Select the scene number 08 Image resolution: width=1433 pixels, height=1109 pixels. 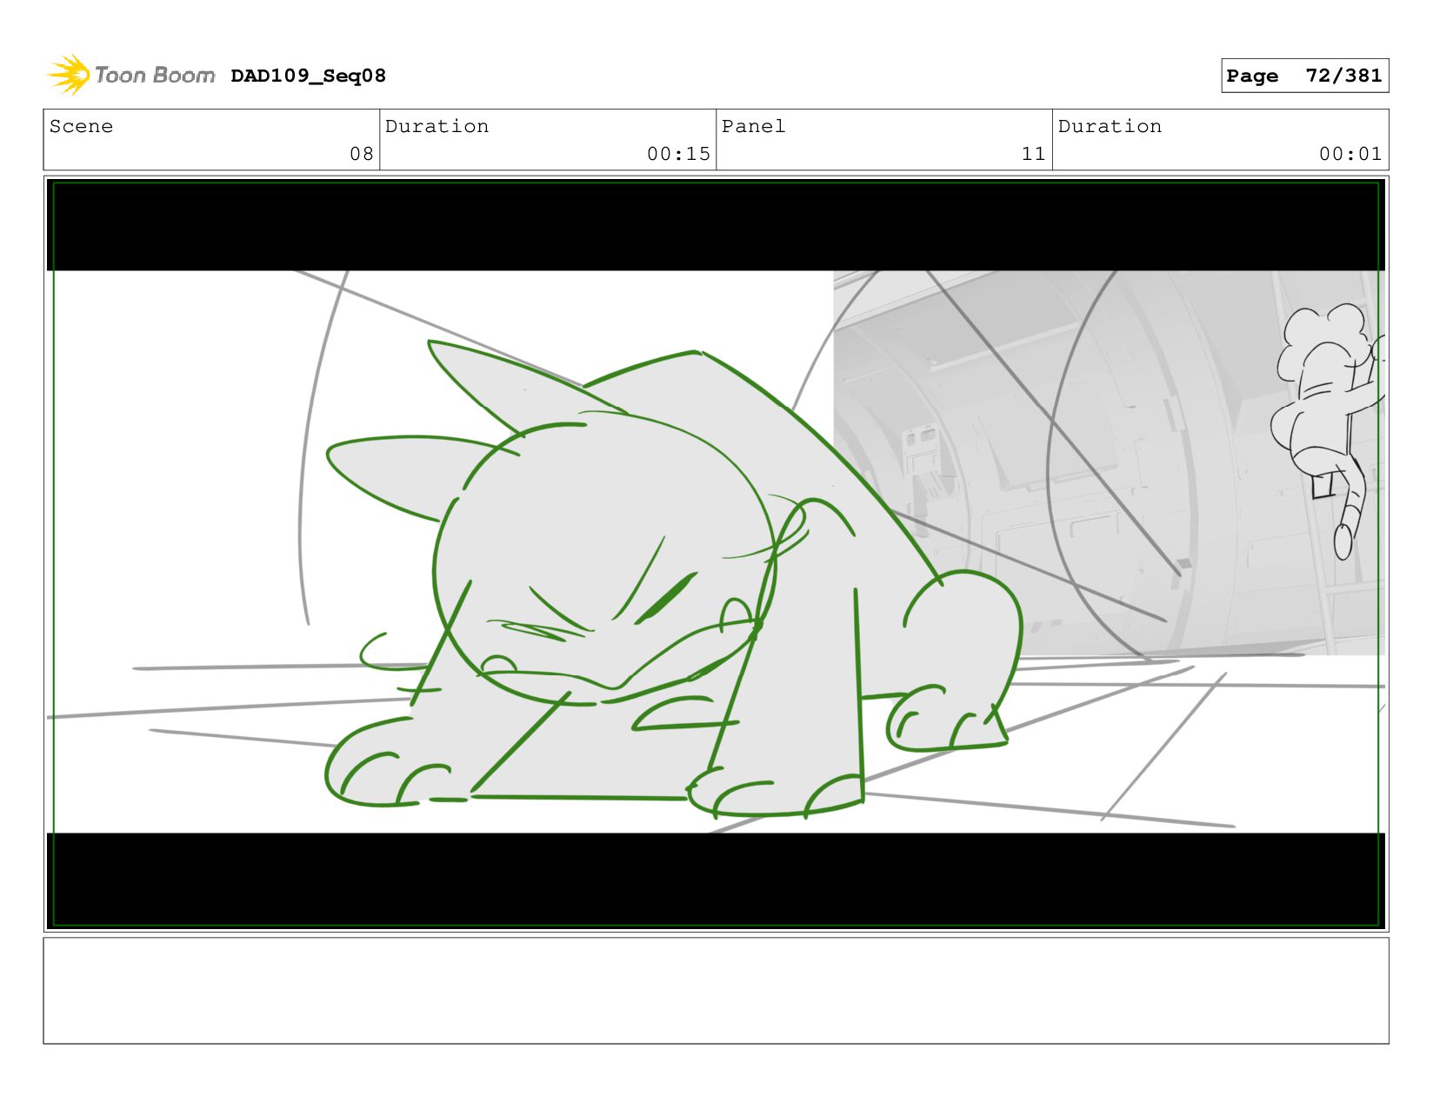click(361, 154)
